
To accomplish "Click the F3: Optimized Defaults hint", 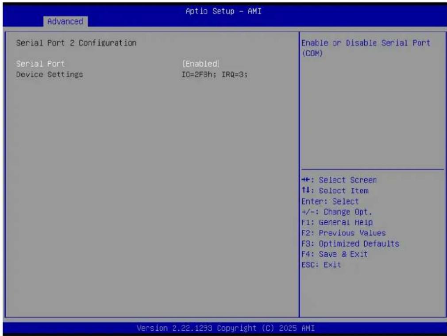I will (x=351, y=243).
